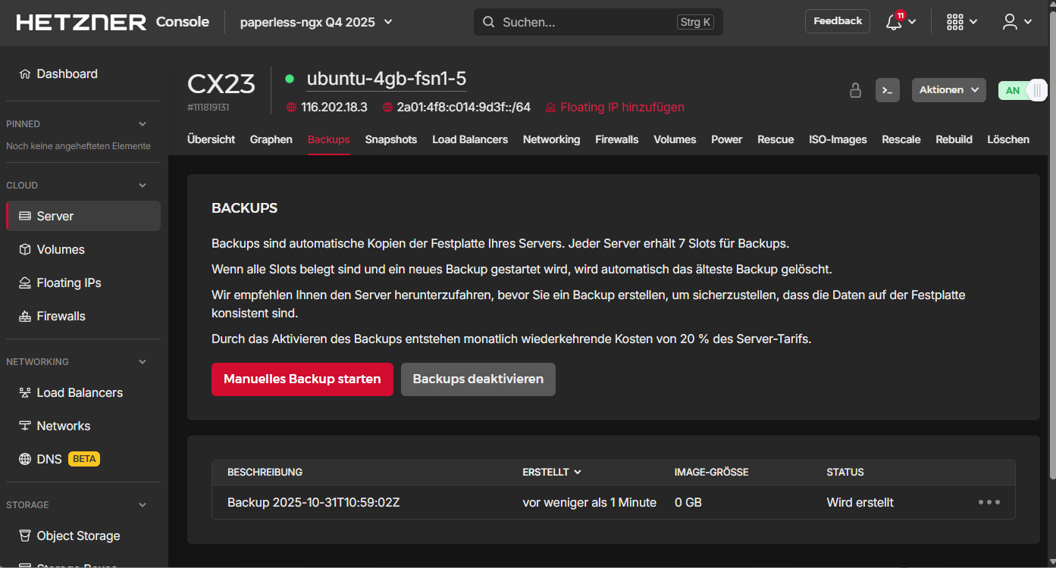Click Manuelles Backup starten button
Viewport: 1056px width, 568px height.
click(x=302, y=379)
